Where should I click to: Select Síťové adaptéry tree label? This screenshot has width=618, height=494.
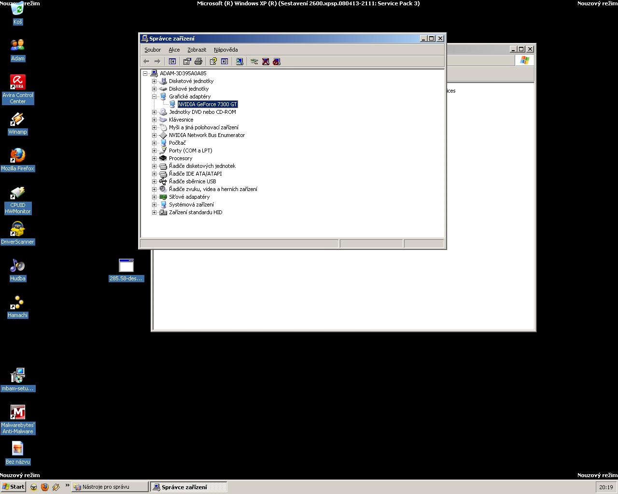coord(189,197)
